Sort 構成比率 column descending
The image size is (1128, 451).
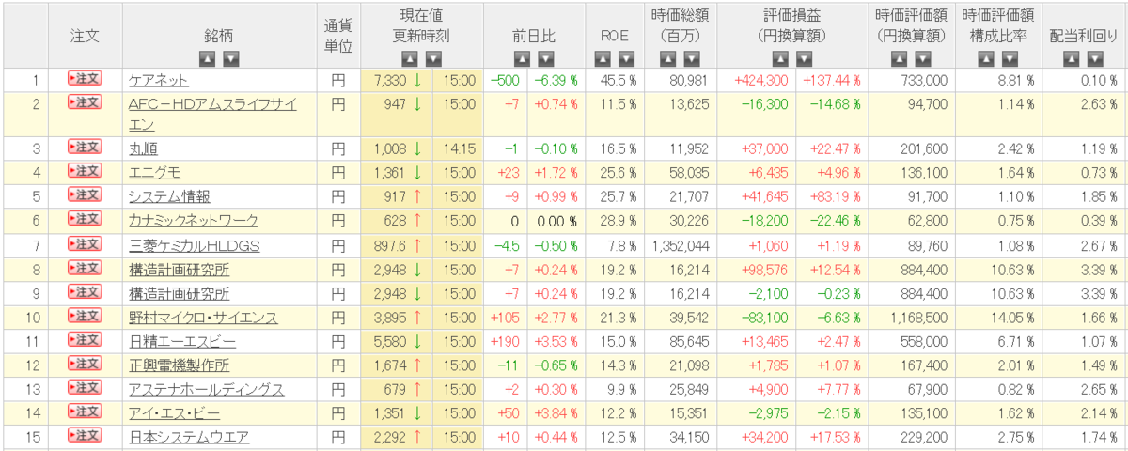(x=1009, y=58)
